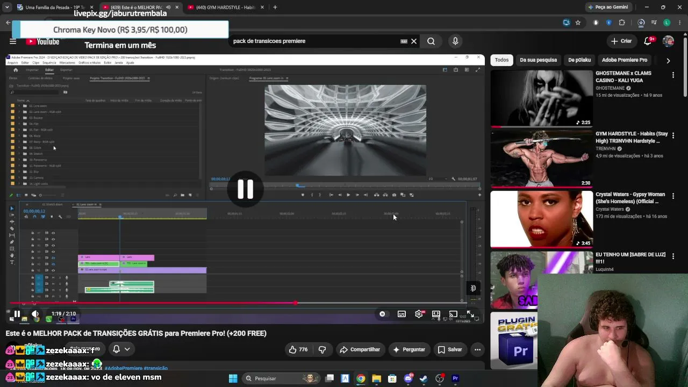Open the Crystal Waters Gypsy Woman thumbnail
This screenshot has width=688, height=387.
tap(541, 219)
